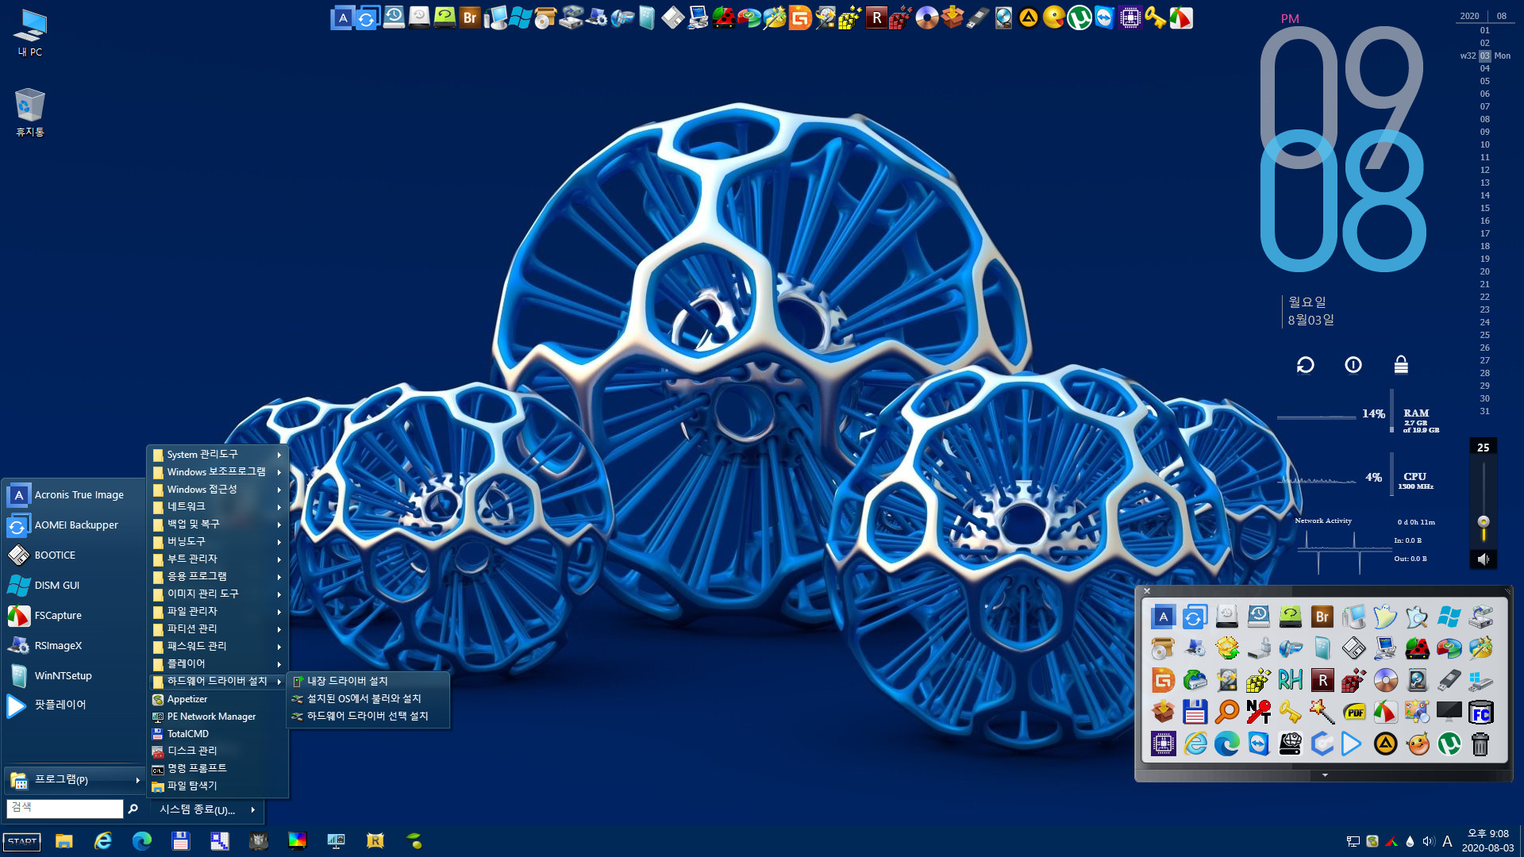
Task: Toggle the IME letter A indicator in system tray
Action: click(x=1447, y=841)
